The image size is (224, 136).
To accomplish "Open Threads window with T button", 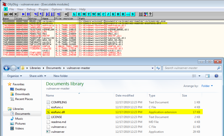I will click(x=89, y=14).
